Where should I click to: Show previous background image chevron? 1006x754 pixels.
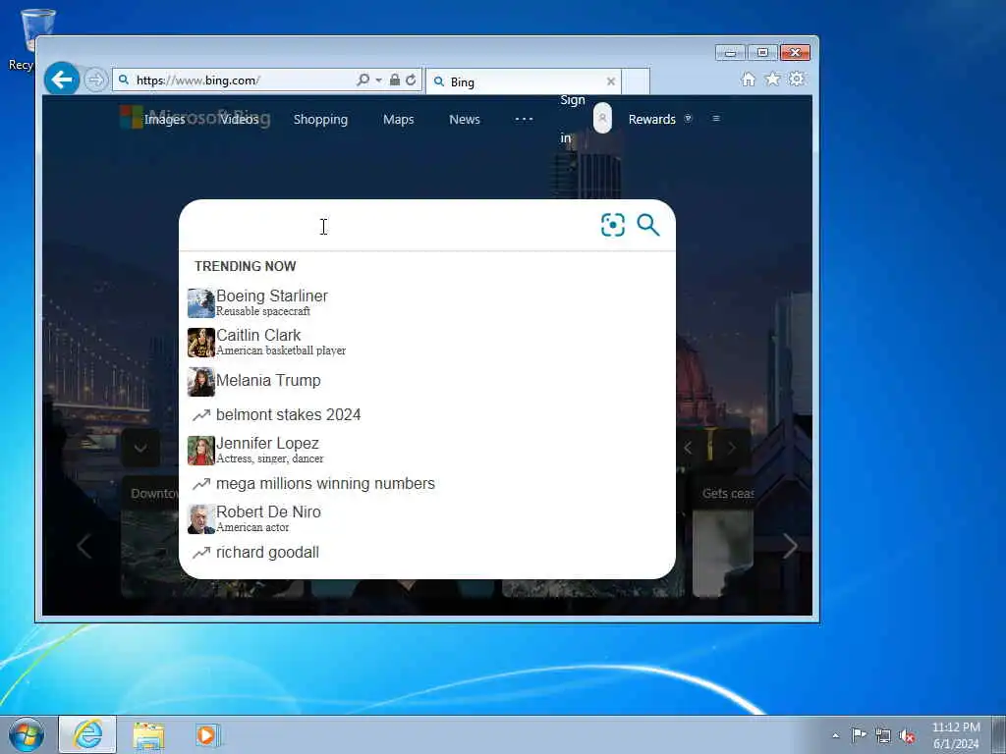point(688,448)
